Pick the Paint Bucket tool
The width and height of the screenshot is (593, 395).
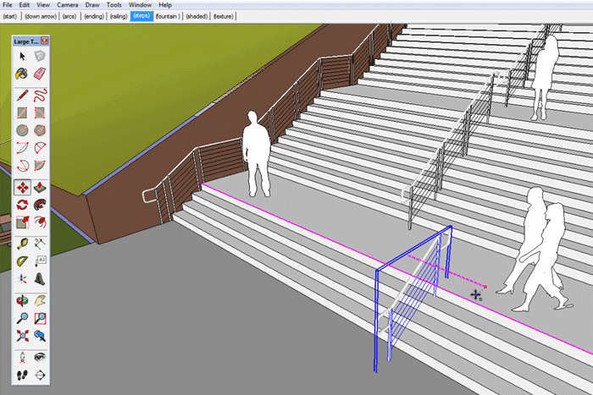click(22, 74)
